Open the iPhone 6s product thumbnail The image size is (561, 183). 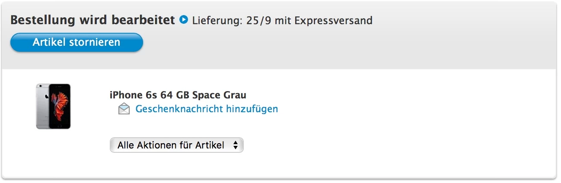click(x=53, y=106)
